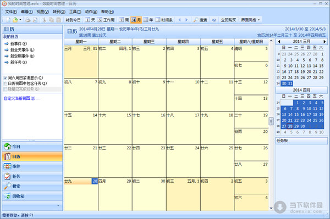This screenshot has width=330, height=219.
Task: Go to today with 转到今日 button
Action: pos(73,20)
